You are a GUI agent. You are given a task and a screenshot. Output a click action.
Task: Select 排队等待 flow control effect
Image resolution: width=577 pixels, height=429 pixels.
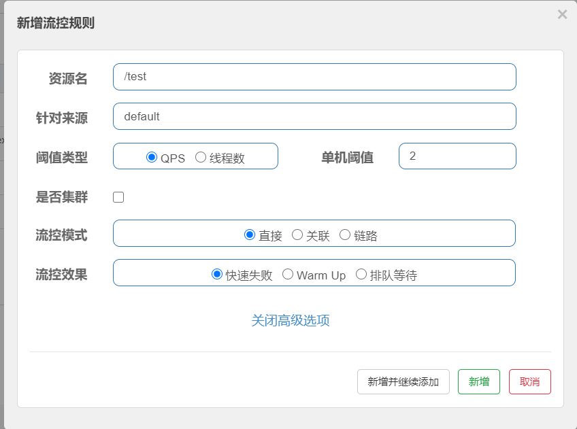tap(361, 274)
